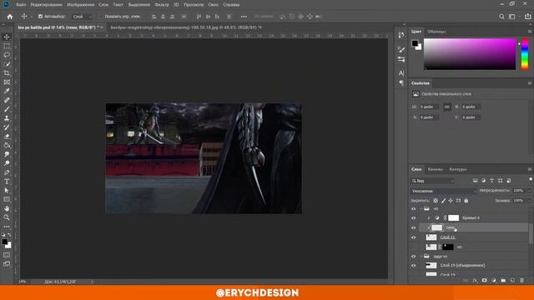
Task: Hide the Кривые 4 adjustment layer
Action: tap(414, 218)
